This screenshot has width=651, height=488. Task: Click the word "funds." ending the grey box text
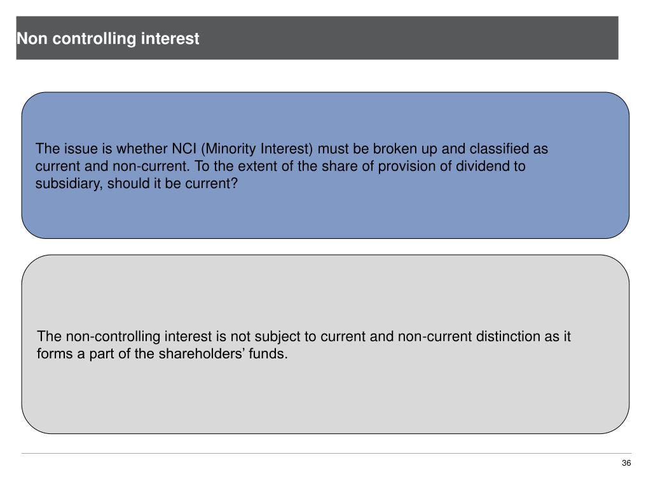coord(271,354)
